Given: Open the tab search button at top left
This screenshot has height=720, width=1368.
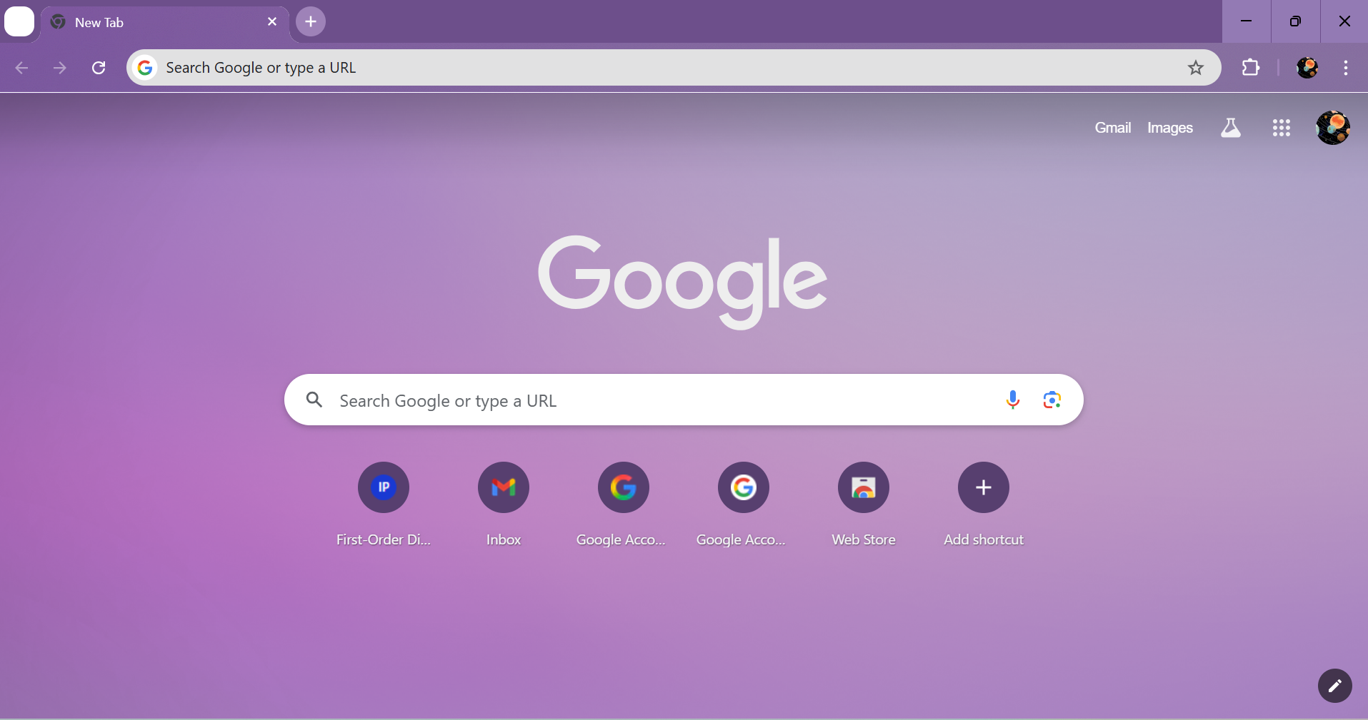Looking at the screenshot, I should (19, 21).
